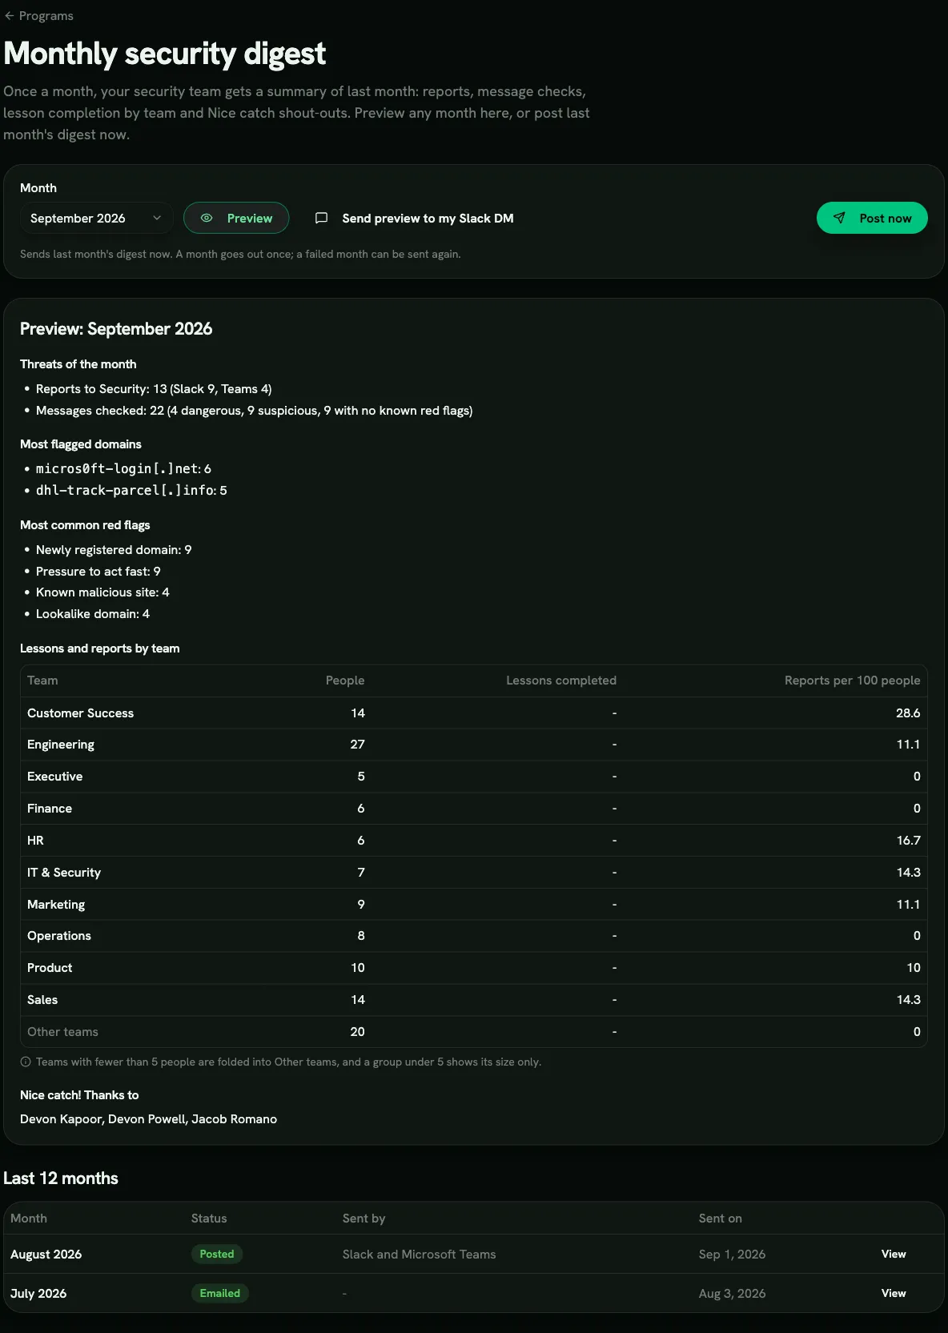Screen dimensions: 948x1333
Task: View the August 2026 digest
Action: tap(894, 1254)
